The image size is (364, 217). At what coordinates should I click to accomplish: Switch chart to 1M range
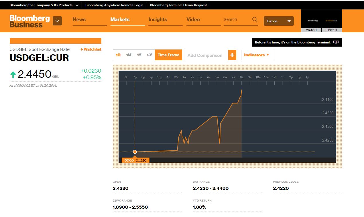(129, 55)
